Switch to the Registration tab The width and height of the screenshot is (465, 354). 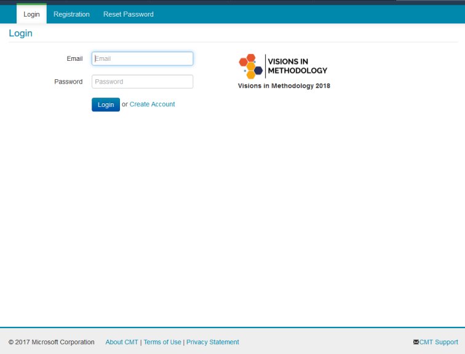point(71,14)
